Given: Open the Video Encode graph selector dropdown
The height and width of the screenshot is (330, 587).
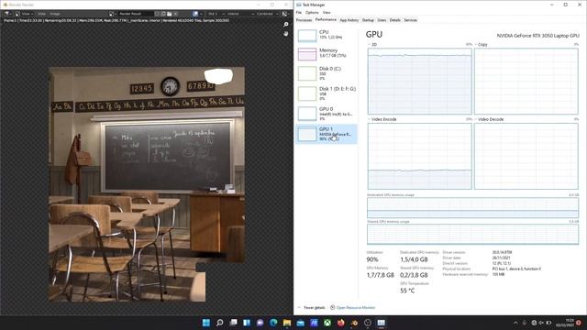Looking at the screenshot, I should pyautogui.click(x=382, y=119).
